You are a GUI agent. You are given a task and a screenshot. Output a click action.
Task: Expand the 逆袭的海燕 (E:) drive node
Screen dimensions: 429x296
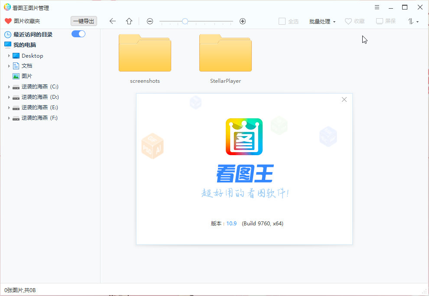(9, 108)
